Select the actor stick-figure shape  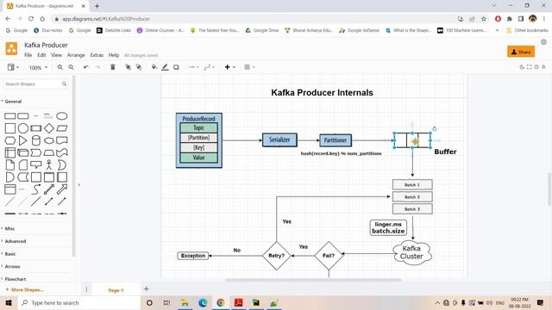coord(49,164)
